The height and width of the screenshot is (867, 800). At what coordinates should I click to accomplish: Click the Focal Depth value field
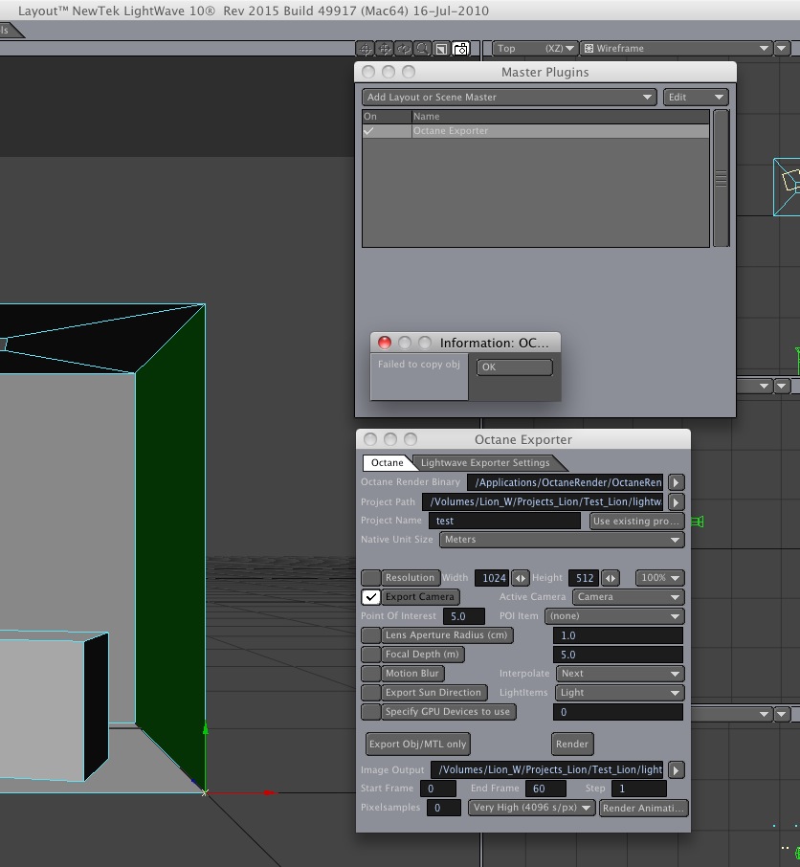pos(618,655)
